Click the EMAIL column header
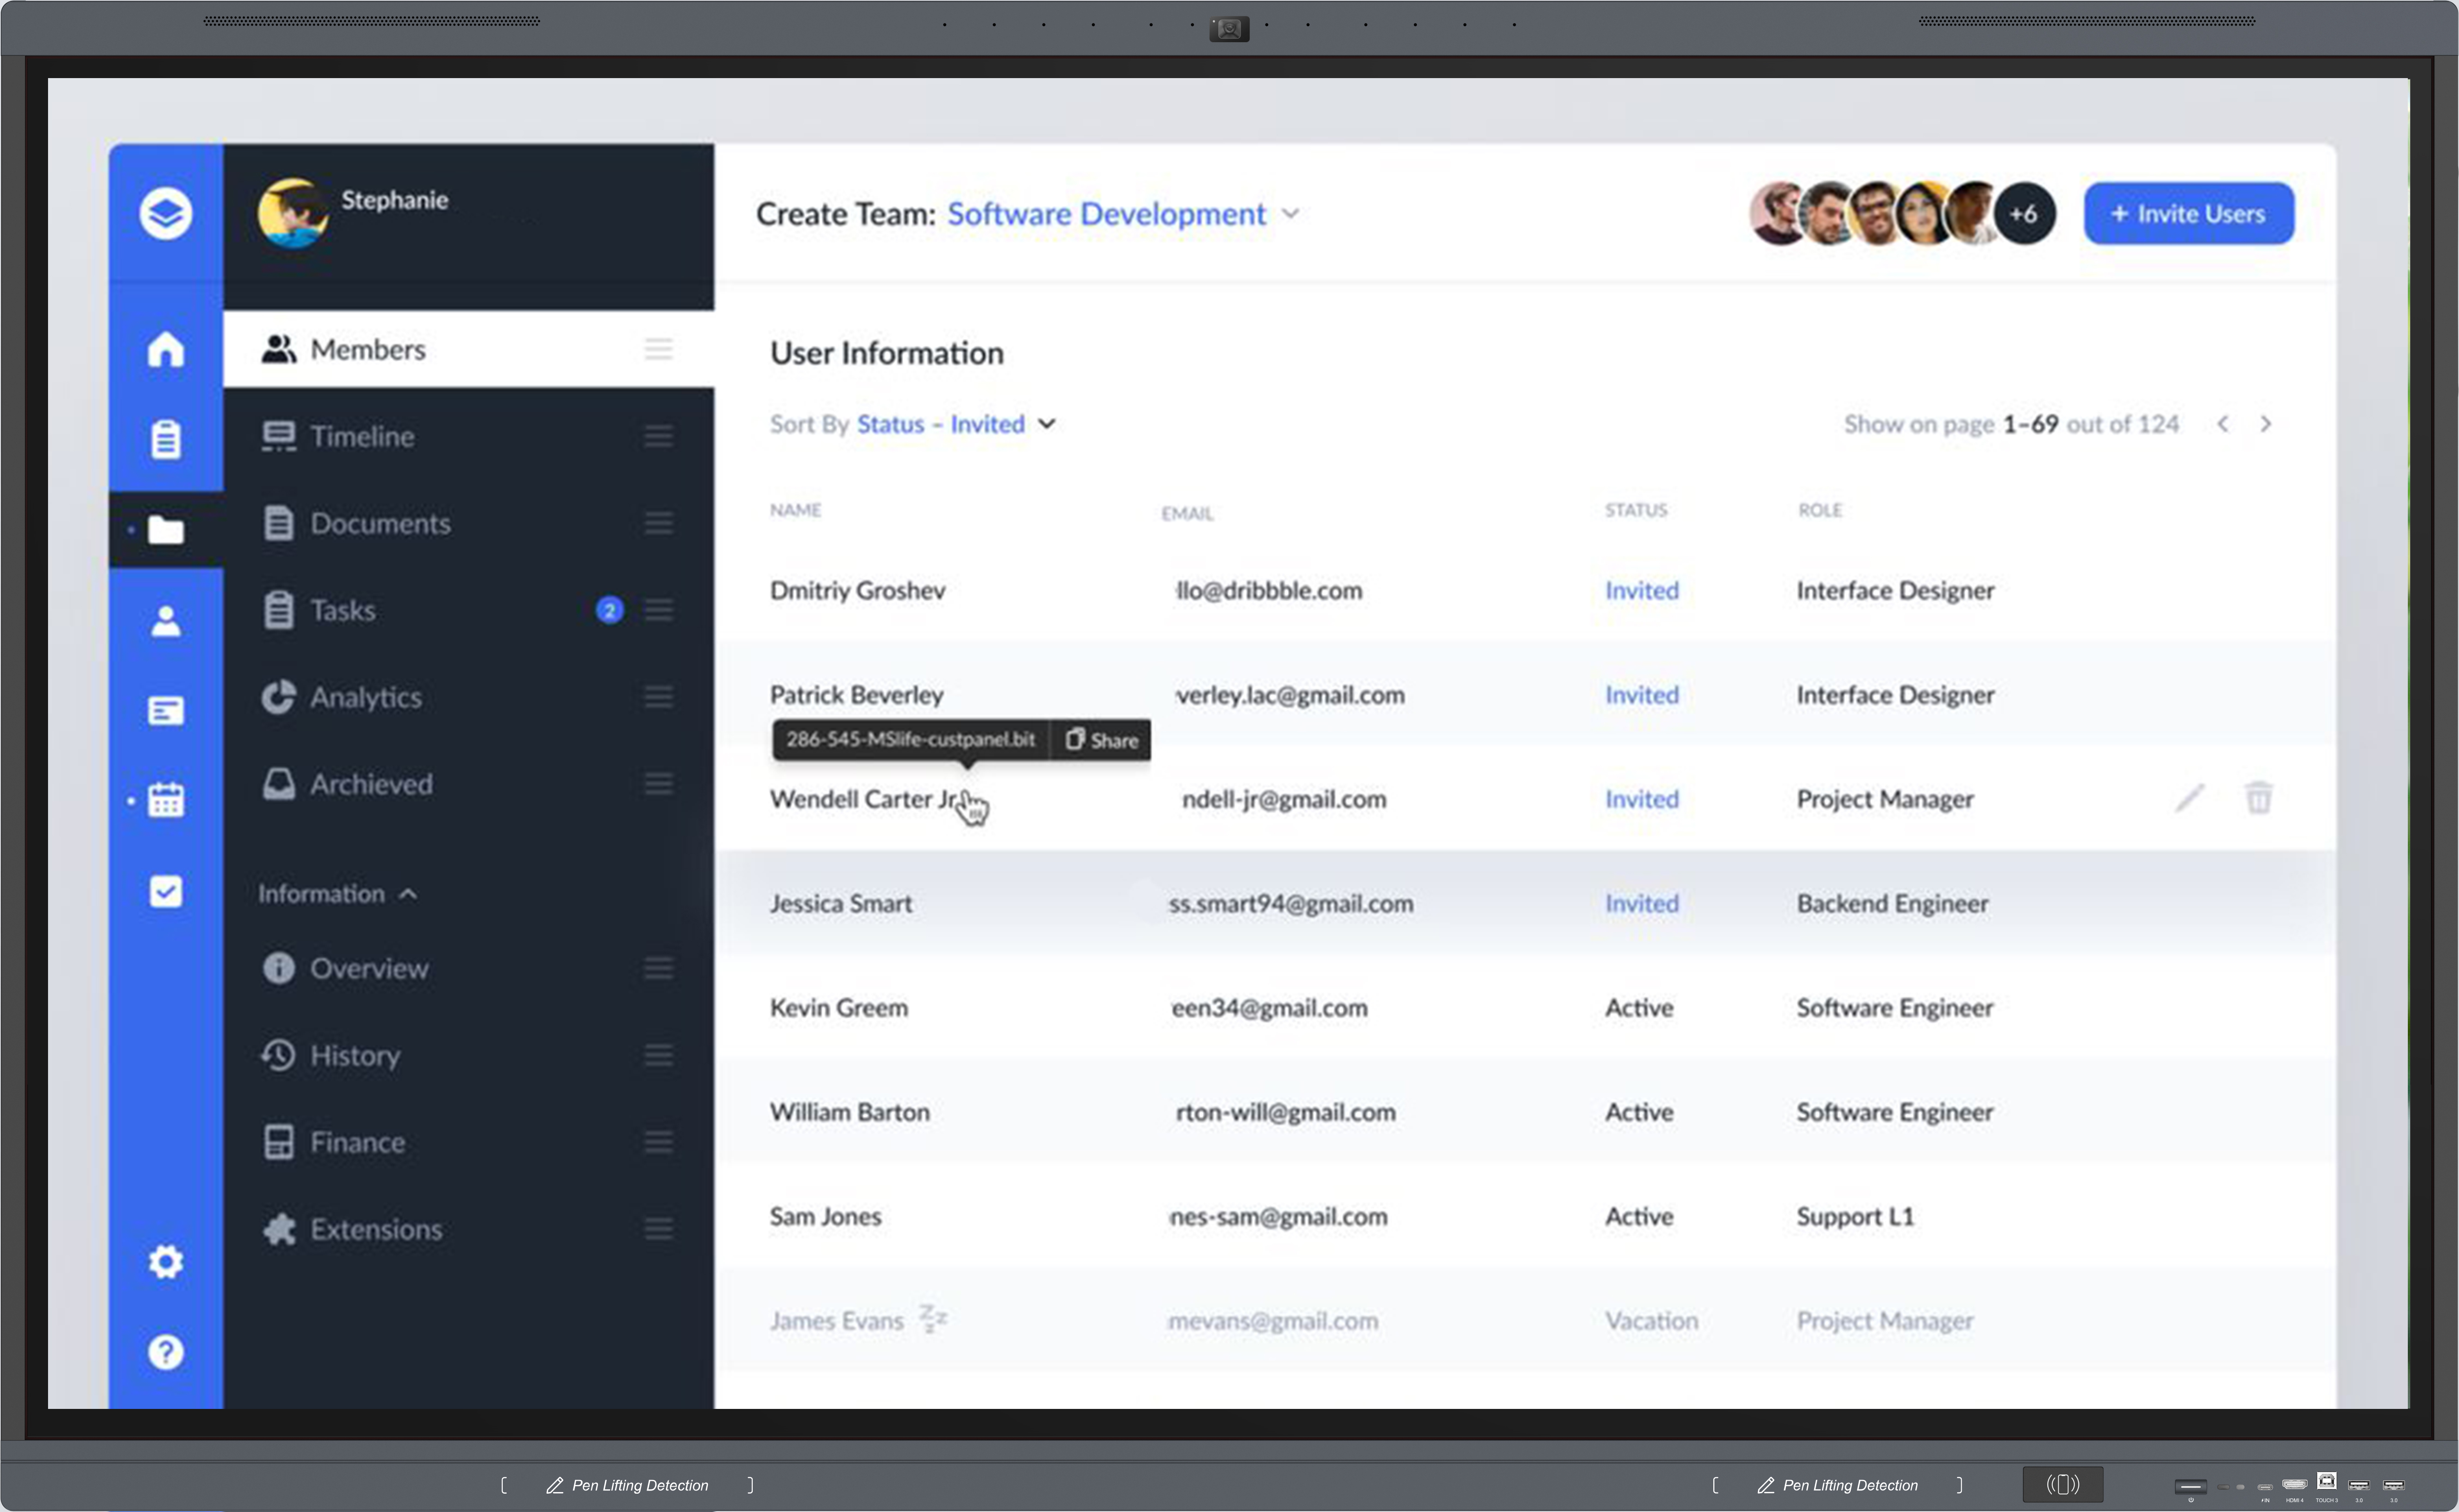This screenshot has width=2459, height=1512. coord(1188,514)
